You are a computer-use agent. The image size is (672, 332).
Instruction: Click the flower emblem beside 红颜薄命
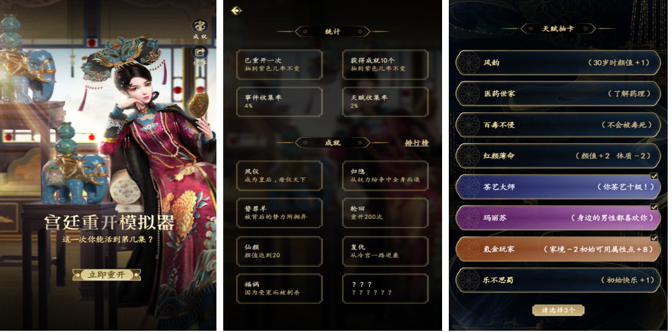pyautogui.click(x=468, y=156)
